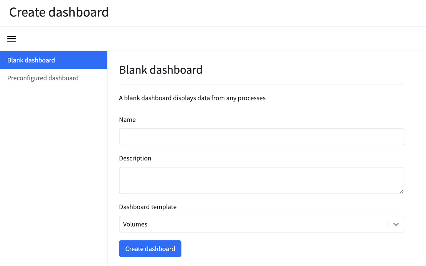Click the Create dashboard page title
Viewport: 426px width, 266px height.
pyautogui.click(x=59, y=12)
